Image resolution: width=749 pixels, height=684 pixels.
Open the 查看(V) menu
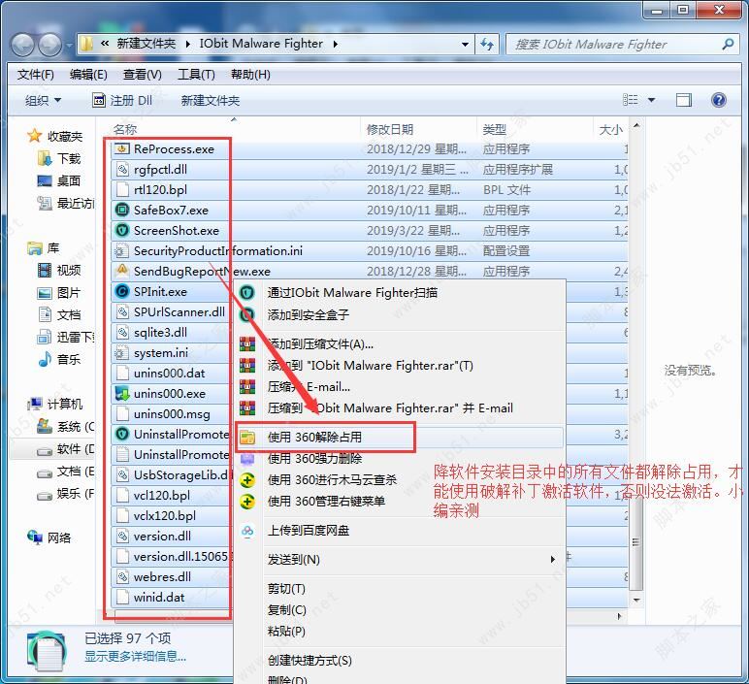click(143, 75)
